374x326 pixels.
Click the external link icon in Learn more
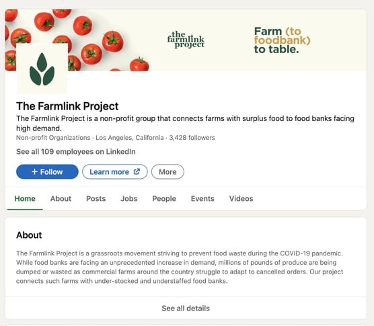click(x=137, y=171)
